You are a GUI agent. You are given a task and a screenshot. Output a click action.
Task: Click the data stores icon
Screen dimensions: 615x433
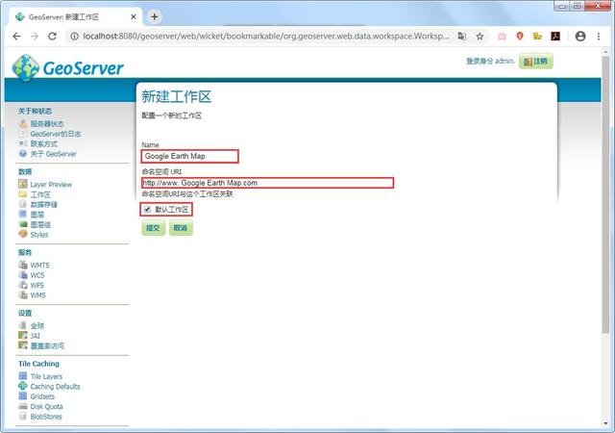(23, 204)
